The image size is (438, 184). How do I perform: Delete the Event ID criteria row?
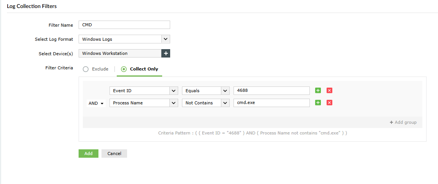pyautogui.click(x=330, y=91)
